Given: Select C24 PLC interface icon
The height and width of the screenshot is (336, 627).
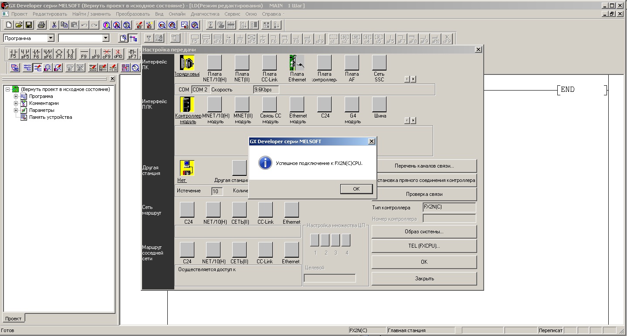Looking at the screenshot, I should tap(325, 104).
